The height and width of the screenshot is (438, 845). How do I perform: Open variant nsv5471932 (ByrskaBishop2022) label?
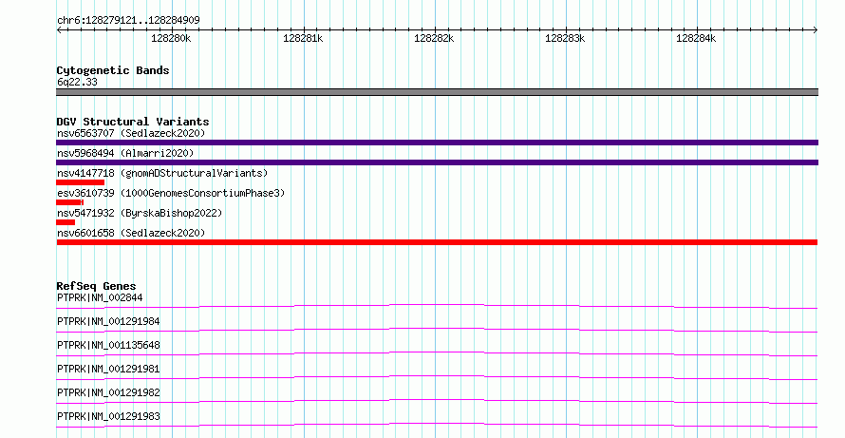140,213
